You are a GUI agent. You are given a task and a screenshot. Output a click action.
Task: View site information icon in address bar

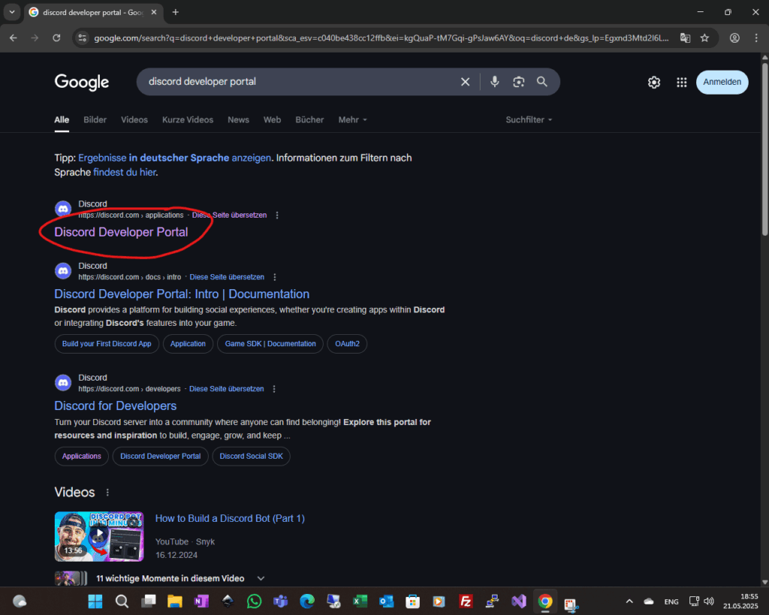[83, 38]
